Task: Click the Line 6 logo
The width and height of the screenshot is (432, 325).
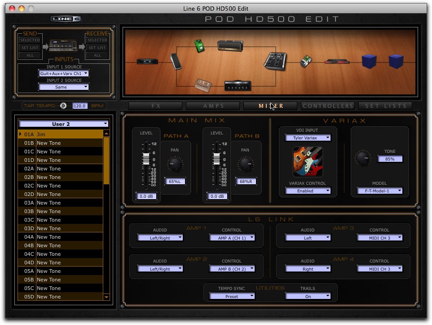Action: tap(66, 19)
